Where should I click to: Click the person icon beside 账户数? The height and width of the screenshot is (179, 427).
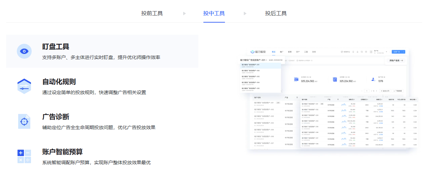point(373,79)
